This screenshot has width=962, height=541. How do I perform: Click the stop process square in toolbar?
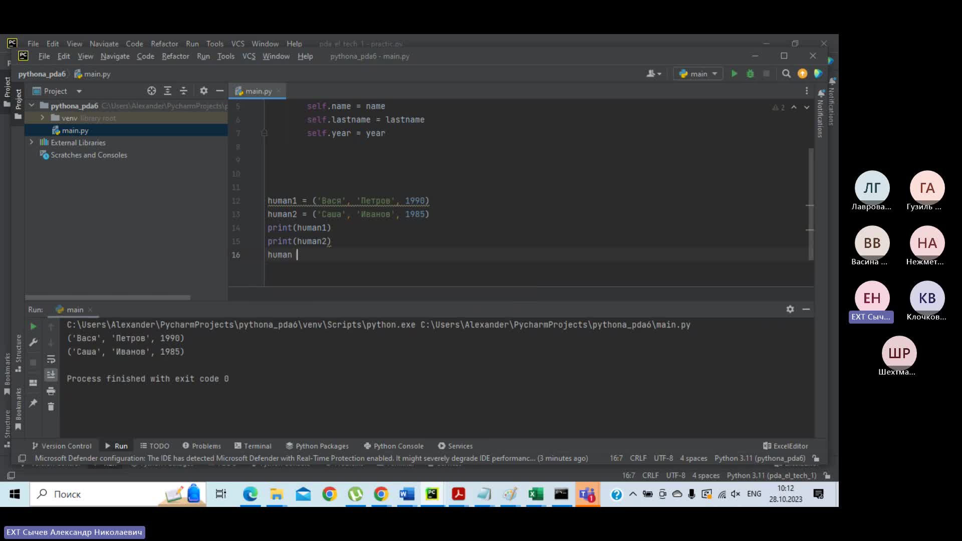(766, 74)
